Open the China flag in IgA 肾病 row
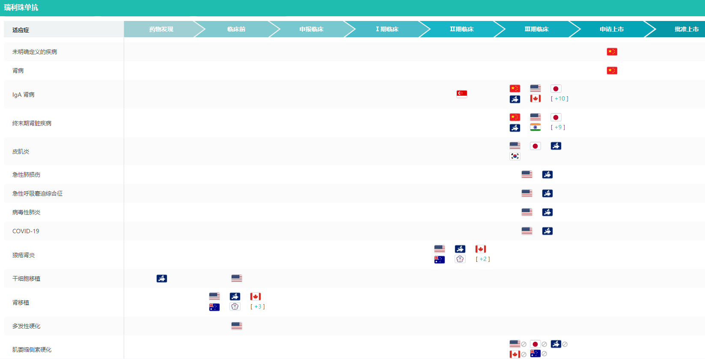 click(x=515, y=89)
